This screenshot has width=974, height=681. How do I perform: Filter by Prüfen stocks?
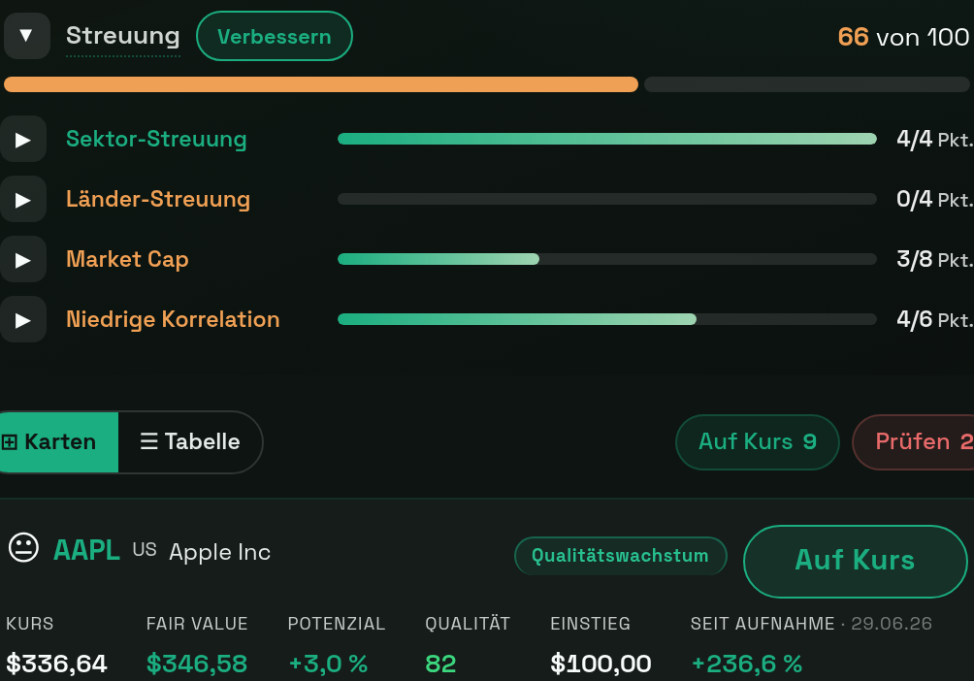coord(913,441)
